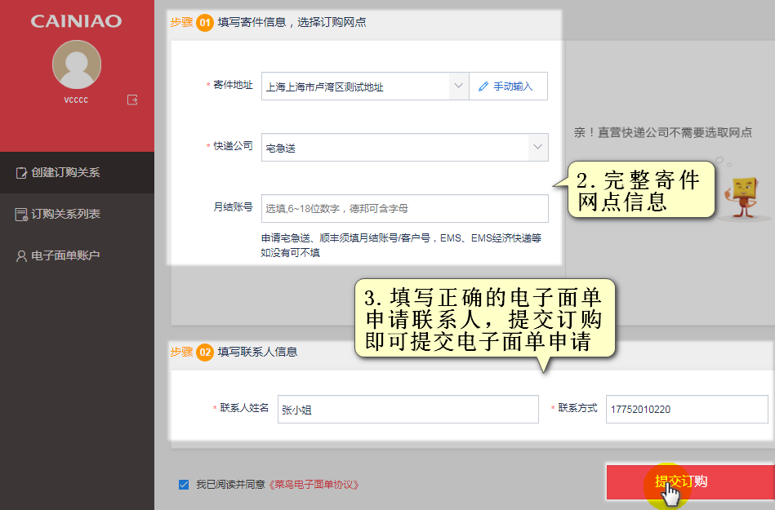Focus the 联系方式 phone input field
Screen dimensions: 775x510
pyautogui.click(x=687, y=409)
